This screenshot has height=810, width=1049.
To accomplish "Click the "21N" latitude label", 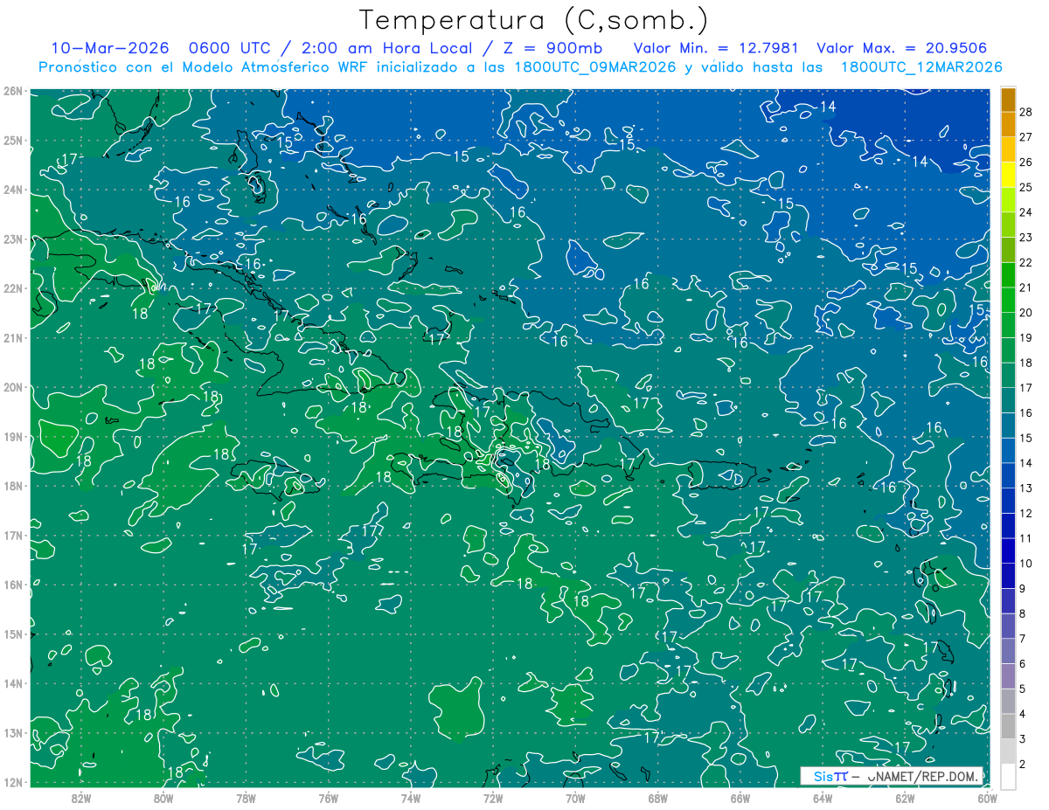I will click(12, 338).
